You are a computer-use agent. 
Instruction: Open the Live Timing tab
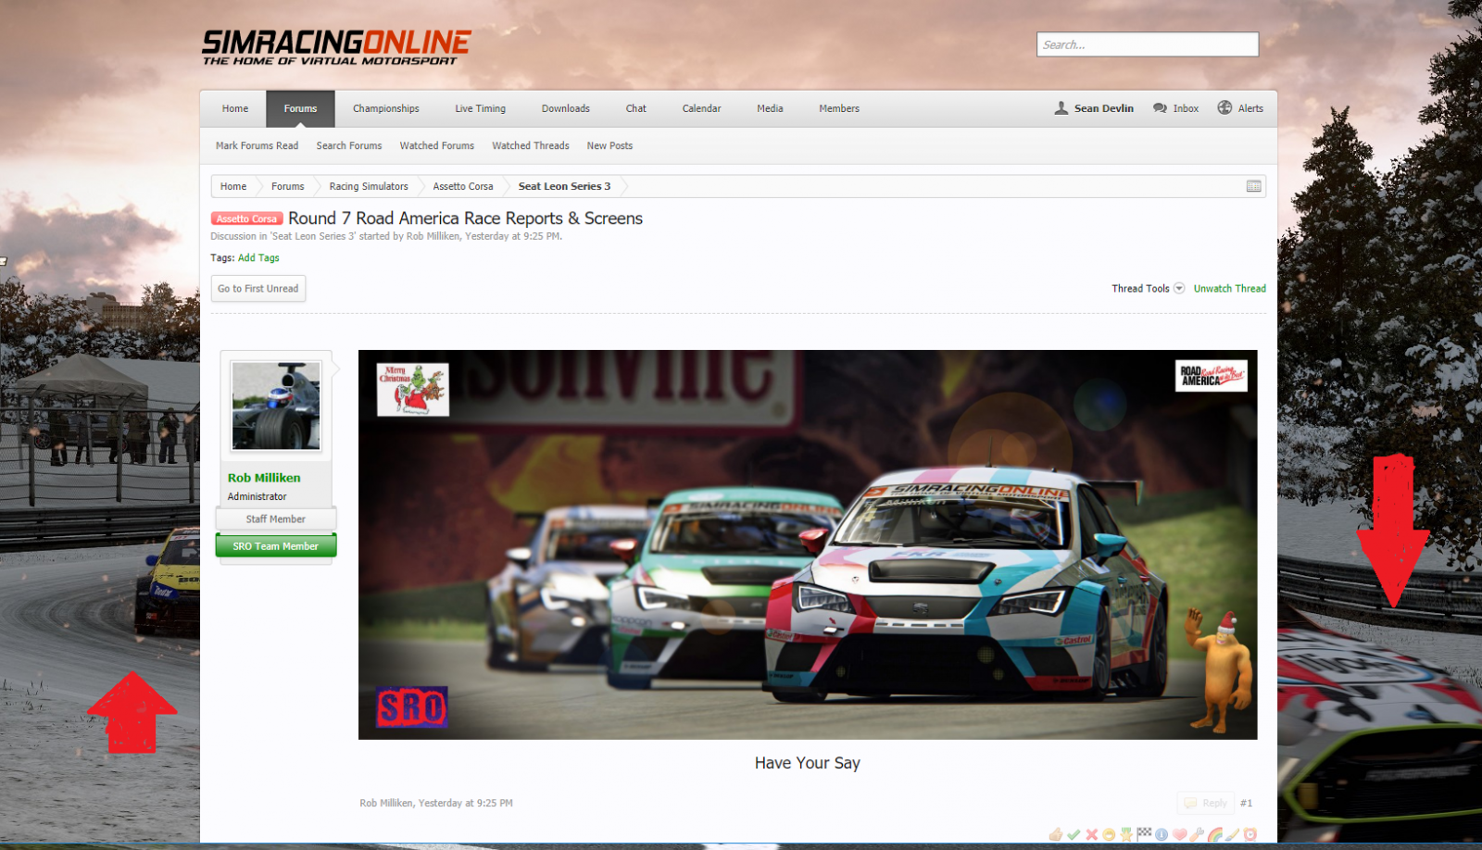click(480, 109)
